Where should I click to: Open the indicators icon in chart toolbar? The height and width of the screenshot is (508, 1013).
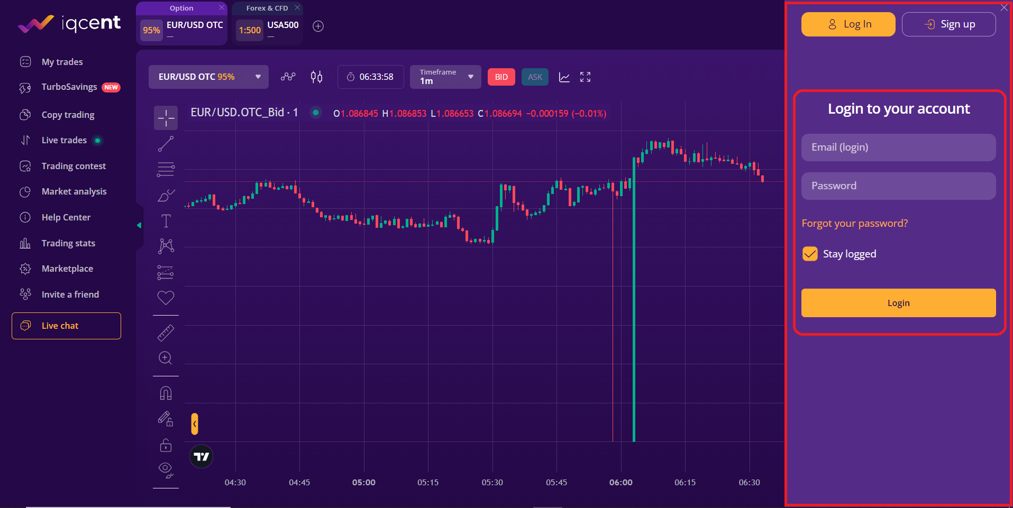coord(288,77)
